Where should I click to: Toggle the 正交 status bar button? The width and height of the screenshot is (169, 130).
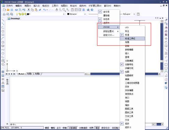[59, 128]
